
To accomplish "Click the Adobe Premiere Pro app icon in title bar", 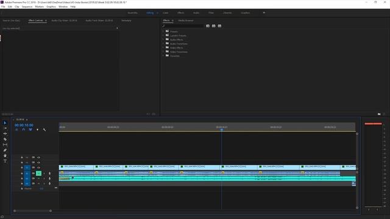I will [2, 2].
